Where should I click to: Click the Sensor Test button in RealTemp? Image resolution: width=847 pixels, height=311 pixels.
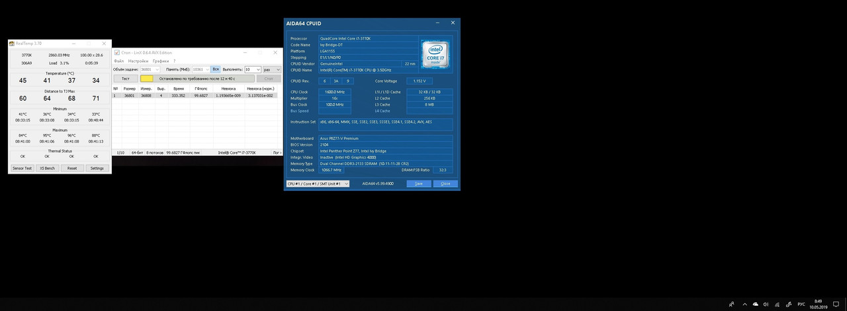click(x=22, y=168)
